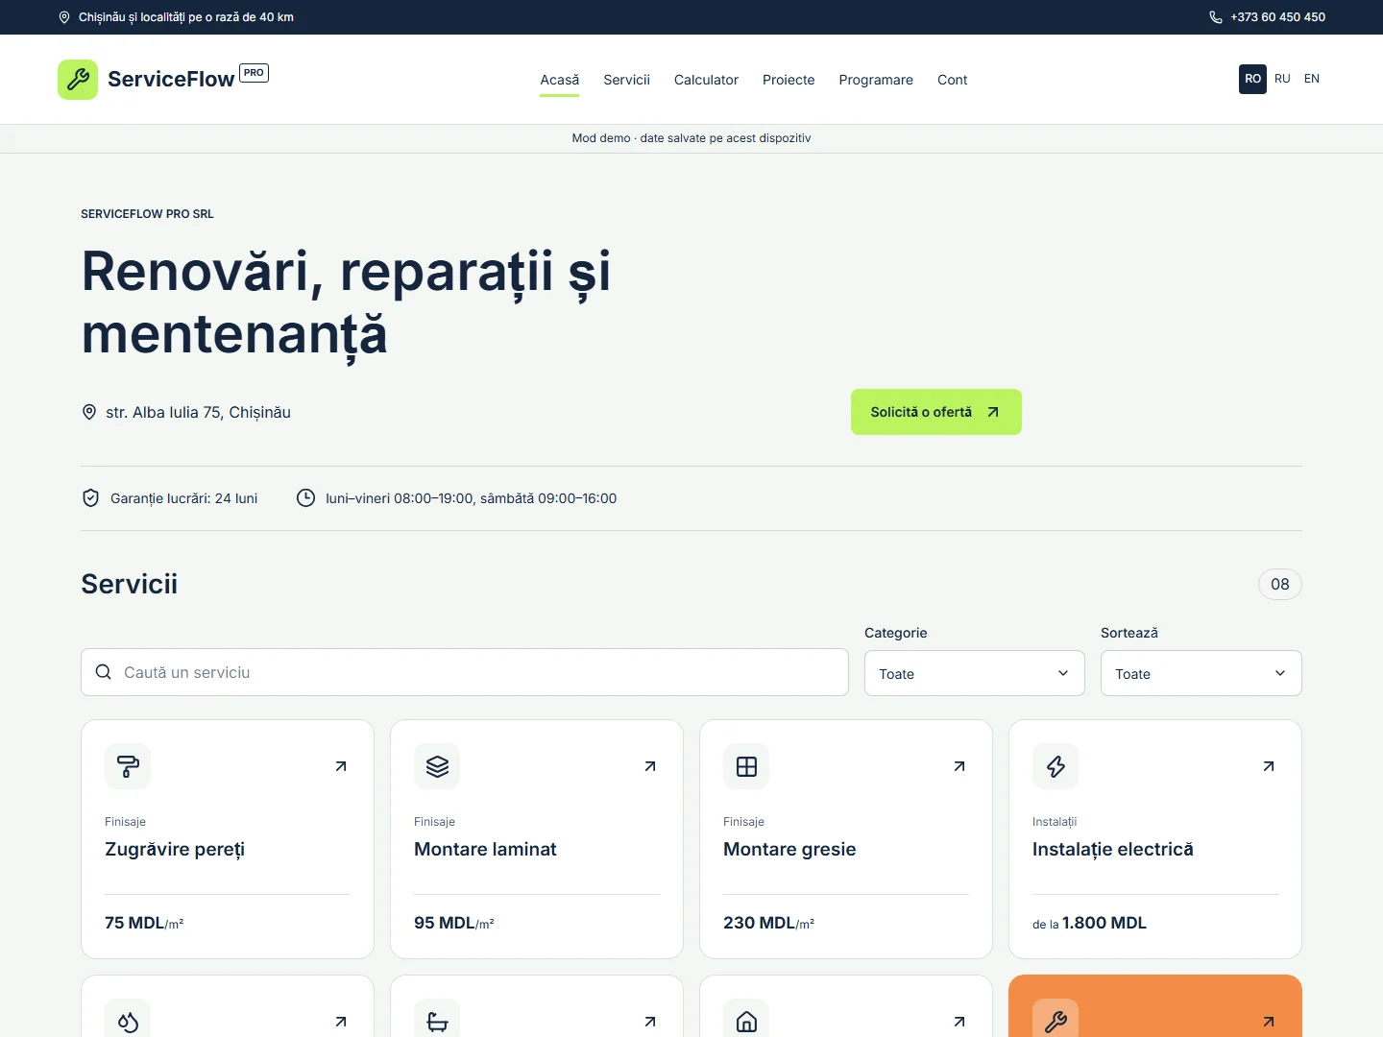This screenshot has width=1383, height=1037.
Task: Open arrow on Montare laminat card
Action: tap(650, 766)
